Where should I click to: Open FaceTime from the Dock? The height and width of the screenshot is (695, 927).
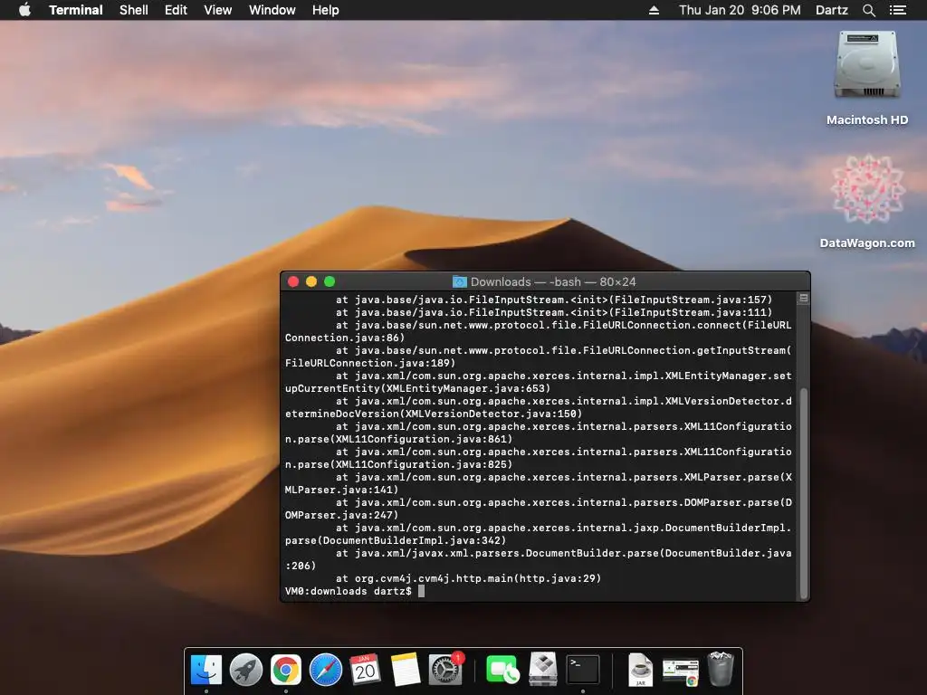[x=502, y=670]
